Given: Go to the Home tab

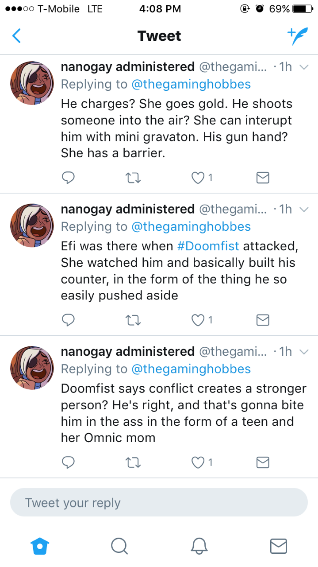Looking at the screenshot, I should pyautogui.click(x=40, y=546).
